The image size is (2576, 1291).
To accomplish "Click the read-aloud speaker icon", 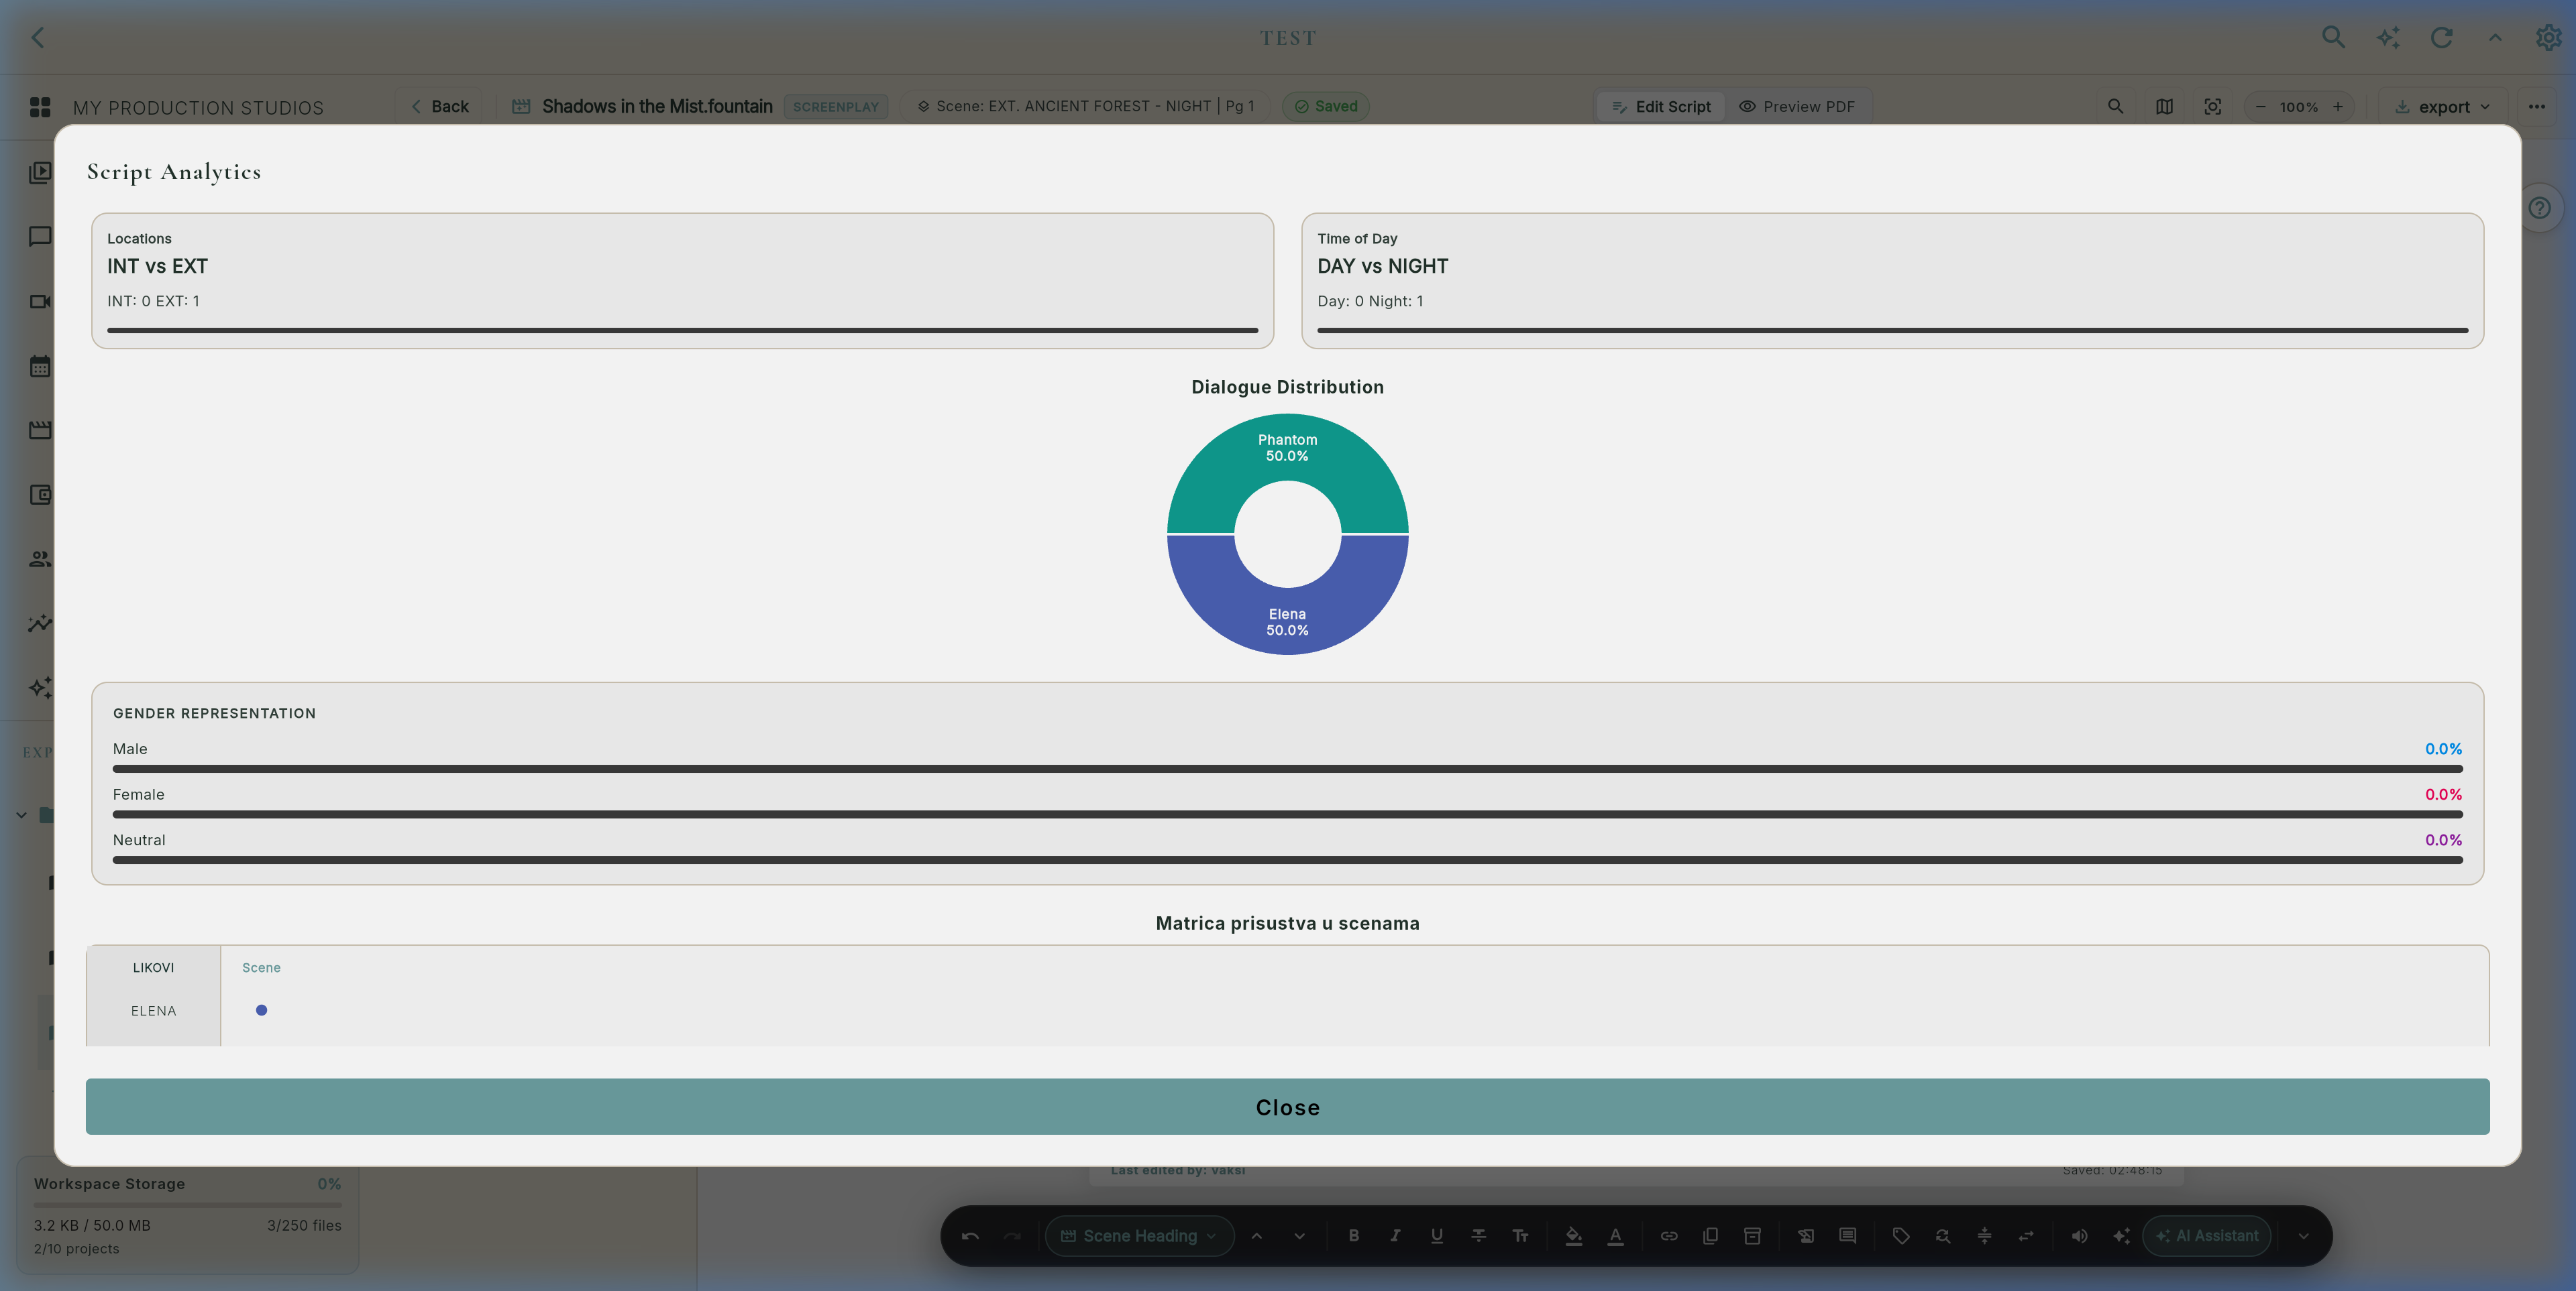I will [x=2079, y=1236].
